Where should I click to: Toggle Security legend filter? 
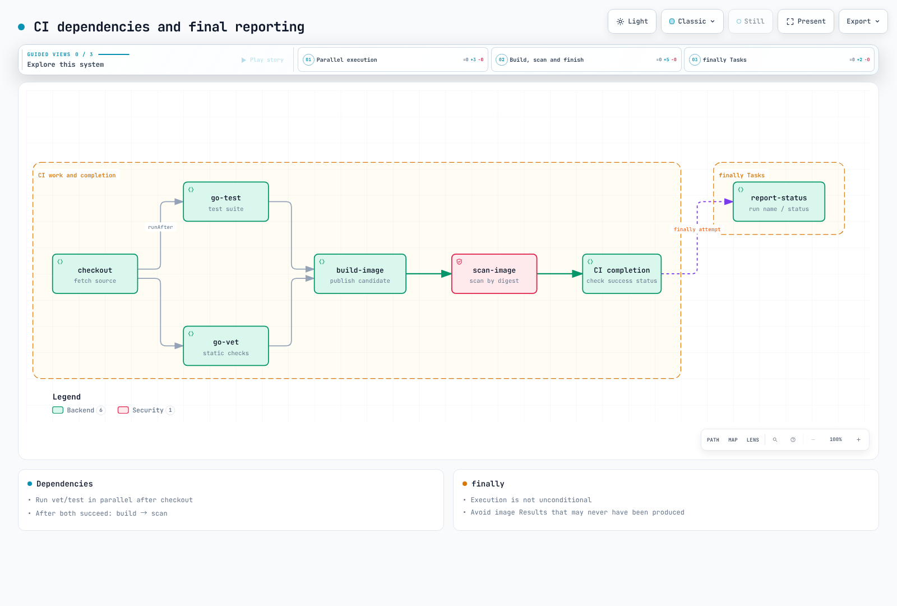[146, 410]
